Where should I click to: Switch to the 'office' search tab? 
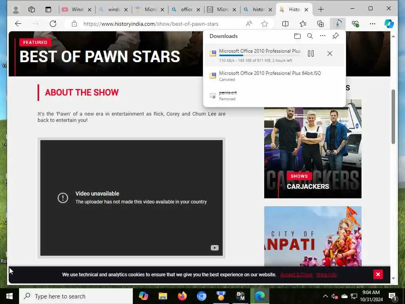coord(186,9)
